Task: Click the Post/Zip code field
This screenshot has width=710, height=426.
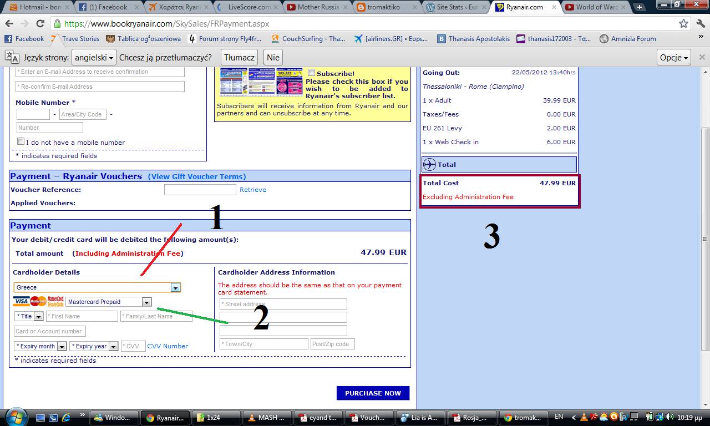Action: coord(333,344)
